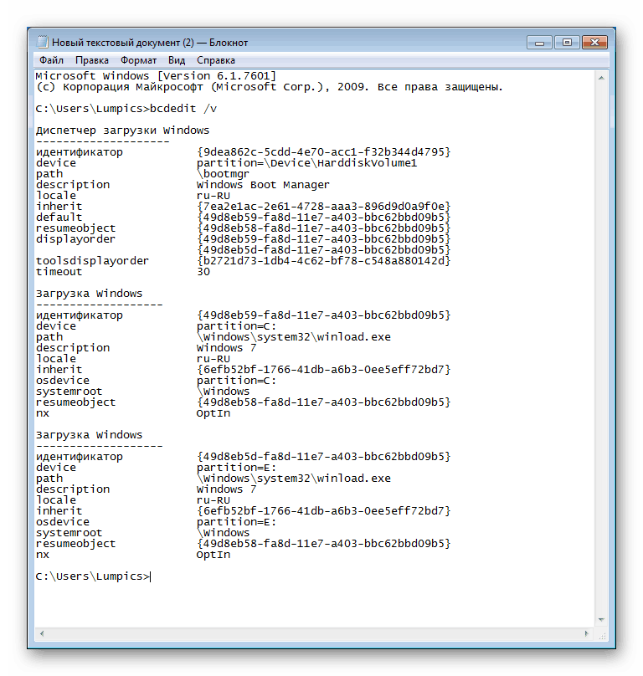The height and width of the screenshot is (676, 643).
Task: Minimize the Блокнот window
Action: 539,42
